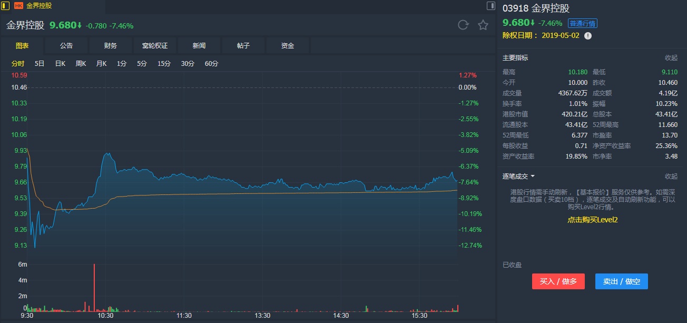Add 金界控股 to favorites with the star
Image resolution: width=687 pixels, height=323 pixels.
click(x=483, y=25)
